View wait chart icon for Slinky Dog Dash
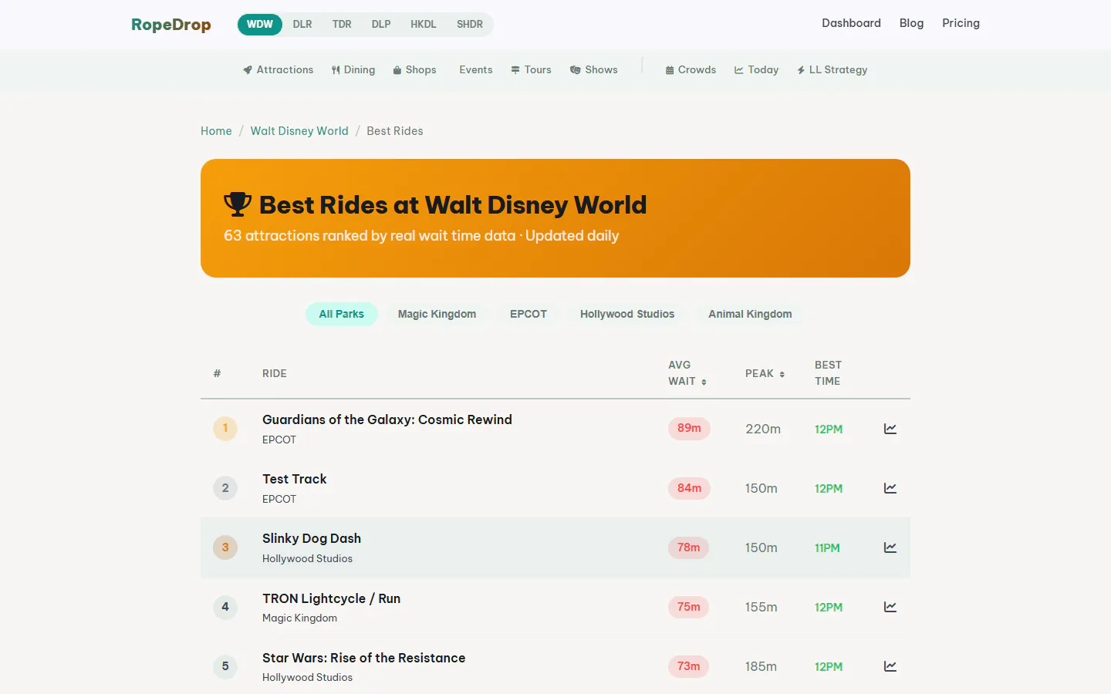The image size is (1111, 694). coord(890,547)
